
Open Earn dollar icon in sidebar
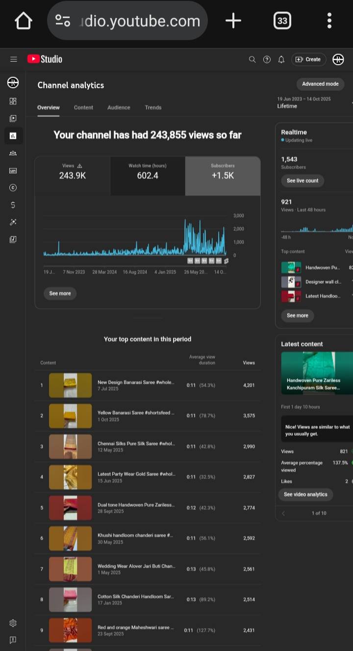[13, 205]
